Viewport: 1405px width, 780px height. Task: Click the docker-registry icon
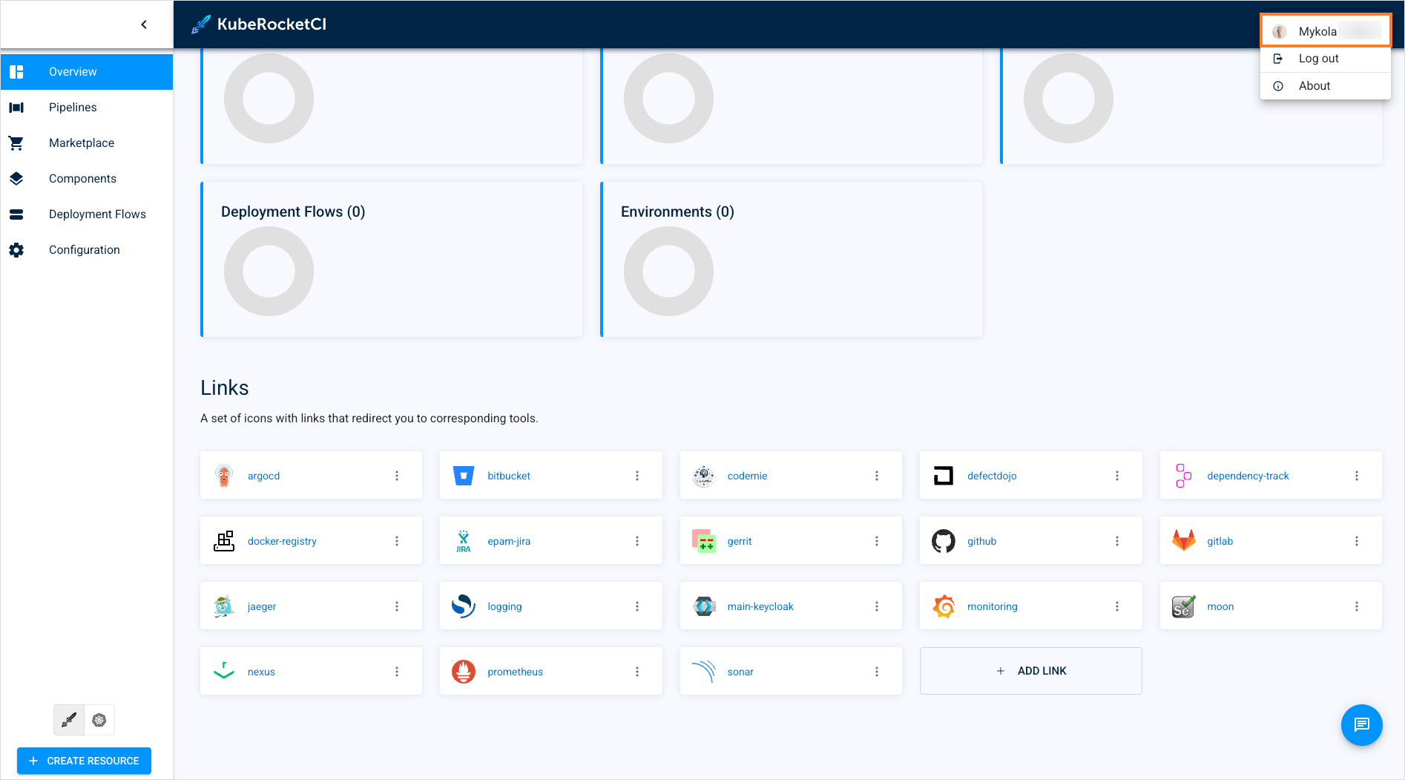(x=224, y=541)
